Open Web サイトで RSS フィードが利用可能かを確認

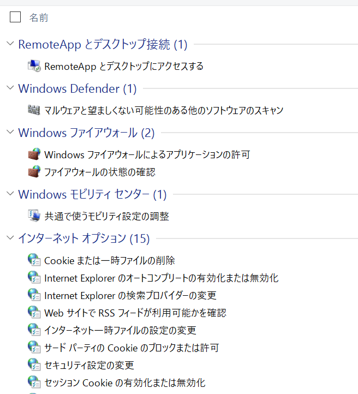tap(135, 313)
